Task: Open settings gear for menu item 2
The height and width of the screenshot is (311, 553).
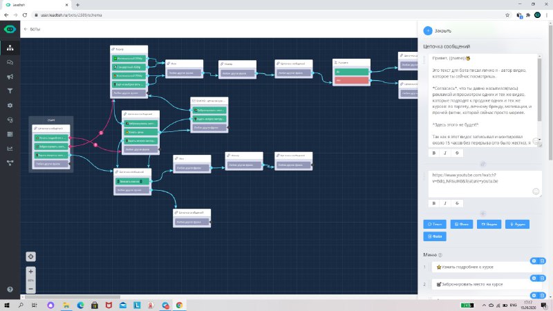Action: point(534,279)
